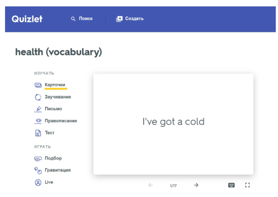Click the ИЗУЧАТЬ section heading

[x=44, y=73]
